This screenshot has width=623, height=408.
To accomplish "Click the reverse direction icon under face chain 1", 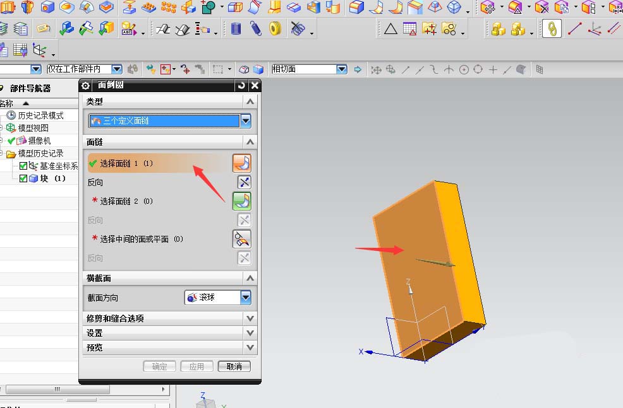I will [x=244, y=182].
